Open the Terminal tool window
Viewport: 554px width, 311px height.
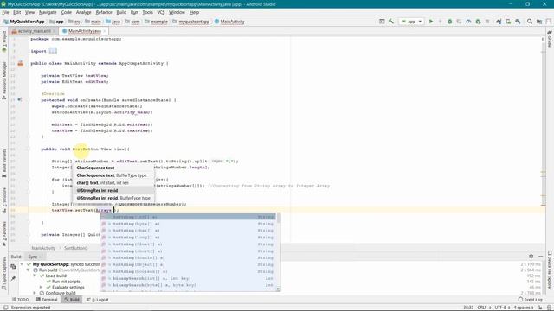click(x=47, y=300)
